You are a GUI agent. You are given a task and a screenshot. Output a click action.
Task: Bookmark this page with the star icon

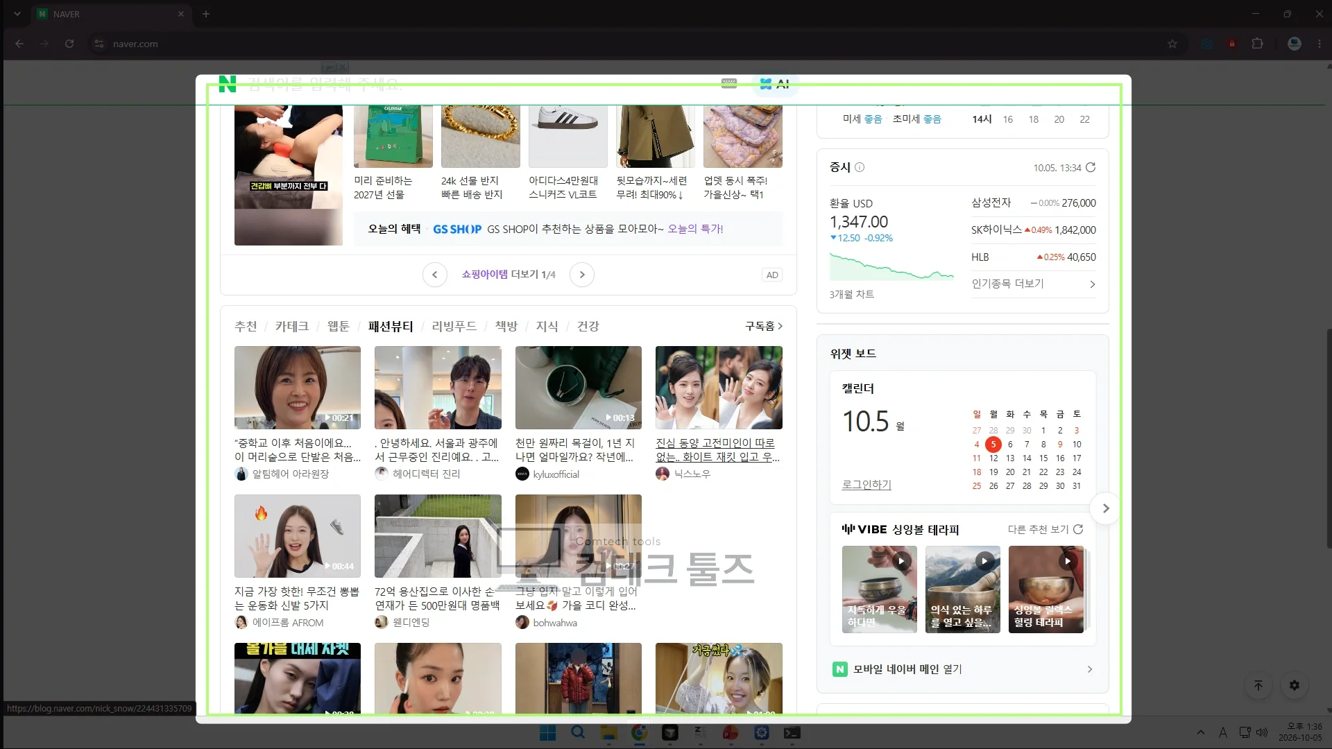1172,44
